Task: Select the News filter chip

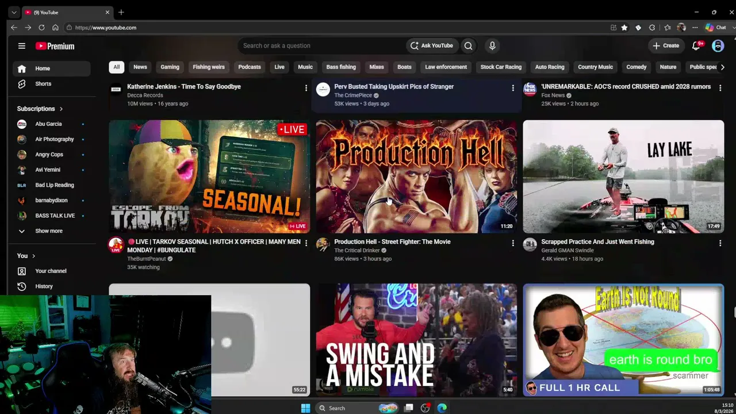Action: point(140,67)
